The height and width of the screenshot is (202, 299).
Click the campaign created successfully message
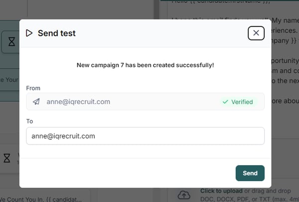tap(145, 65)
